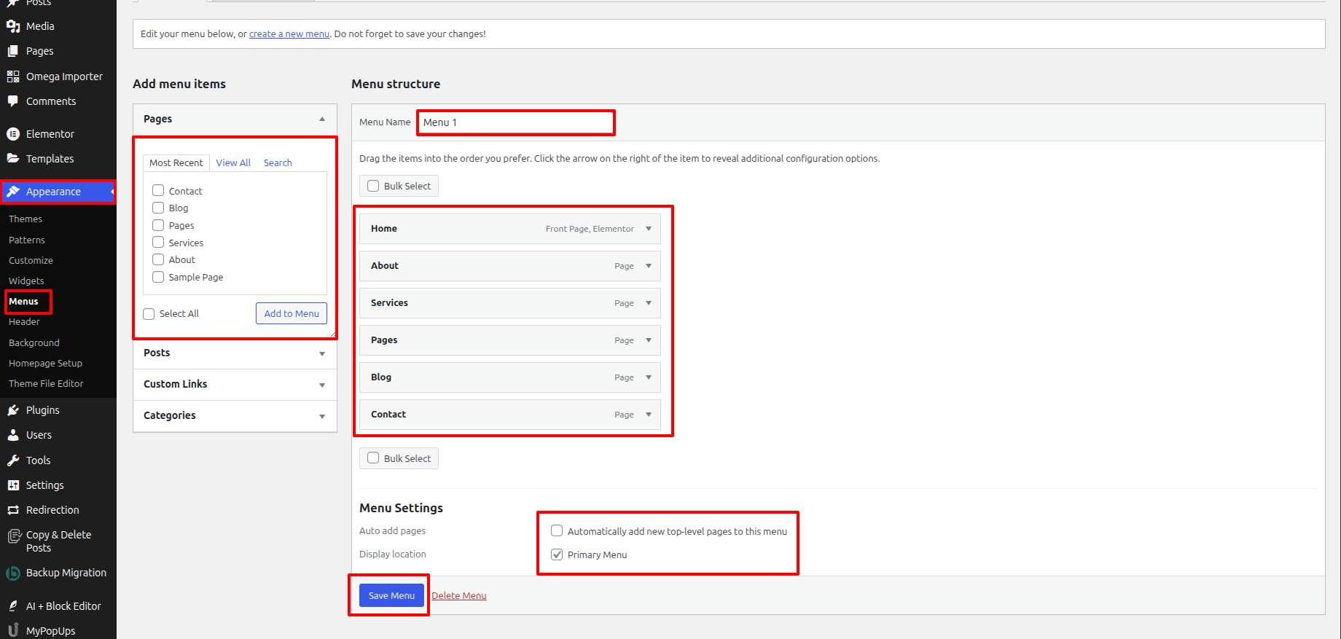1341x639 pixels.
Task: Open the Themes submenu item
Action: coord(26,219)
